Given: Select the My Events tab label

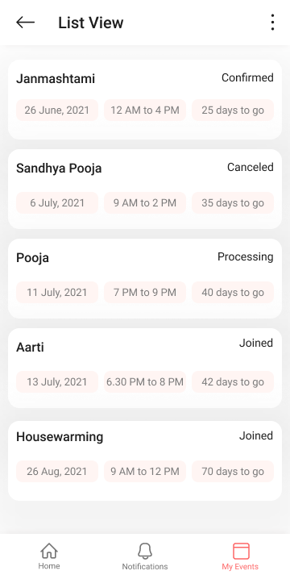Looking at the screenshot, I should 240,566.
